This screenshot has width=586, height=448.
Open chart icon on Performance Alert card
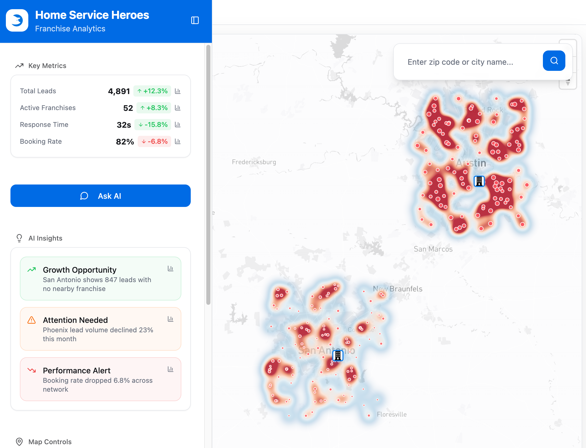pos(171,369)
